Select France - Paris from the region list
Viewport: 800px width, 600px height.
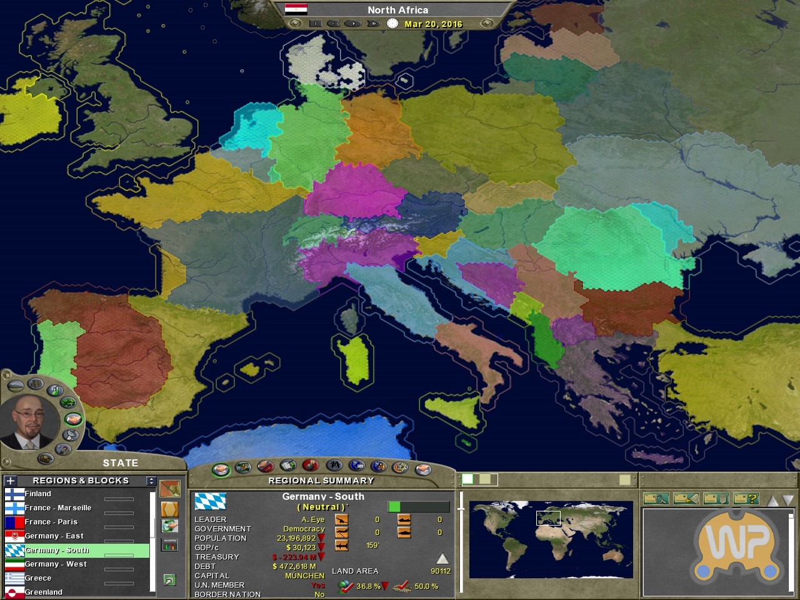click(51, 522)
